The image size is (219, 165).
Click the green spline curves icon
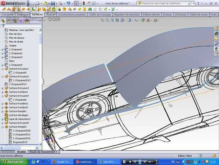point(113,9)
